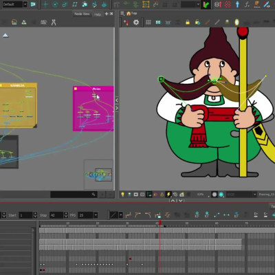Click the cyan burst icon in Camera status bar
The width and height of the screenshot is (275, 275).
tap(221, 195)
